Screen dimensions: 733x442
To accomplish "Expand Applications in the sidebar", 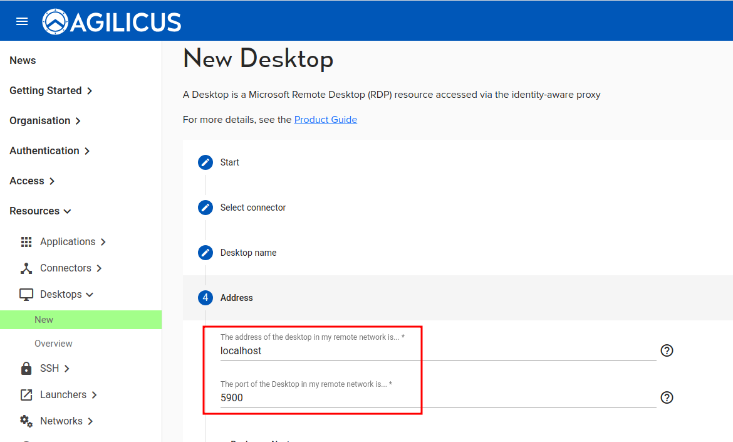I will 68,242.
